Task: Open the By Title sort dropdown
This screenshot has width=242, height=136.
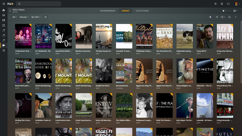Action: (36, 17)
